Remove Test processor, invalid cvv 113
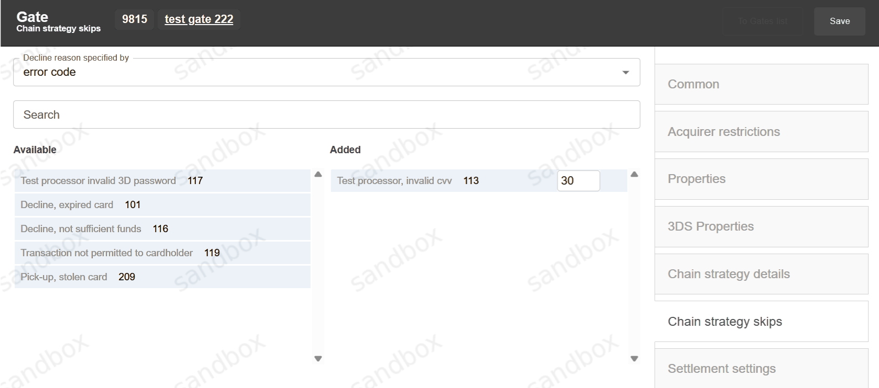Image resolution: width=879 pixels, height=388 pixels. pos(440,181)
